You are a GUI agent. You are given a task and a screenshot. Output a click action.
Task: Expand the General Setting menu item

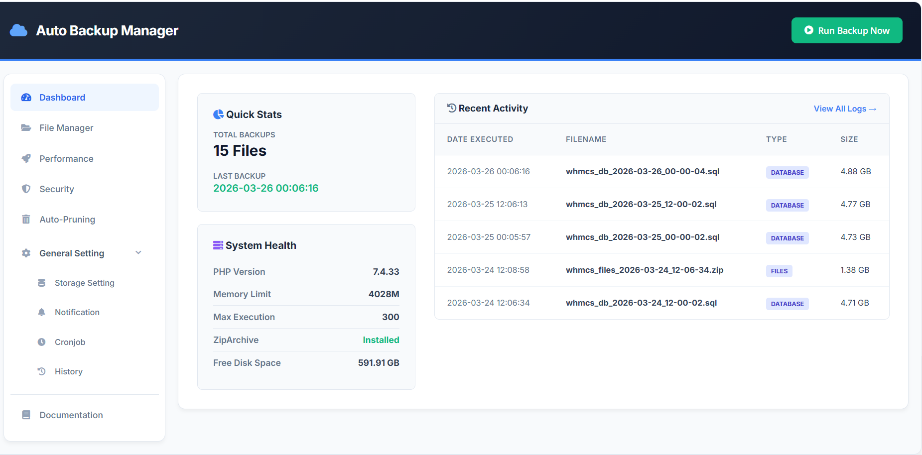(72, 253)
